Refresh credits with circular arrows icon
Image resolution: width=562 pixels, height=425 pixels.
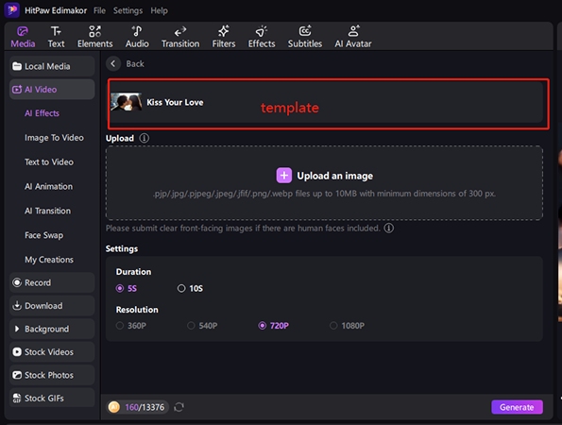point(179,407)
